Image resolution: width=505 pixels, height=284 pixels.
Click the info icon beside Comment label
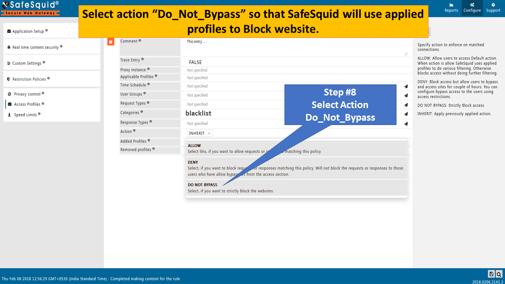[140, 40]
